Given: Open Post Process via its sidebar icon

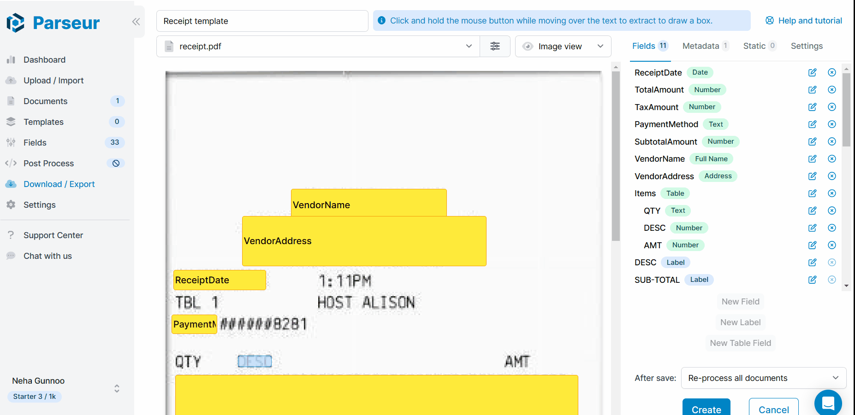Looking at the screenshot, I should click(11, 163).
